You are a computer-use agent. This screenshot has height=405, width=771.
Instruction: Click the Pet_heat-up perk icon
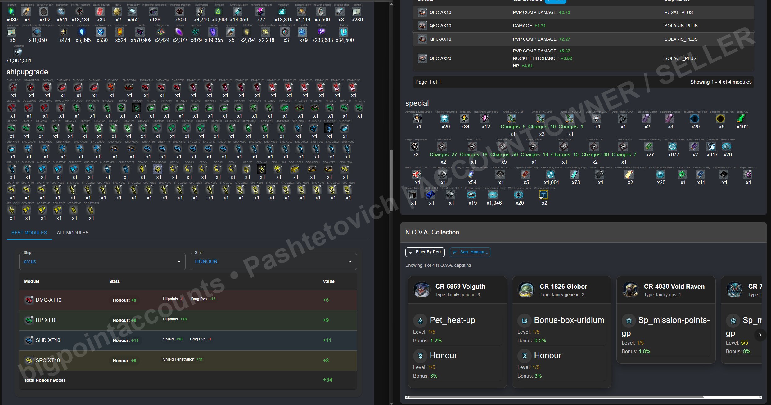[x=420, y=320]
